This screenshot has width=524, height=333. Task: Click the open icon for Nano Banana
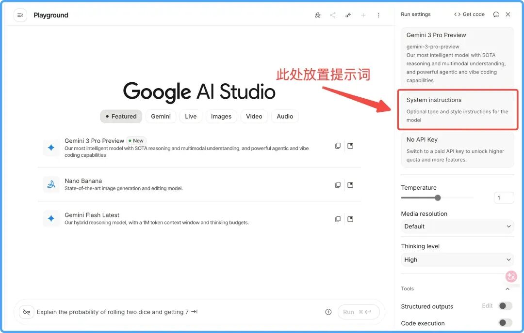click(x=350, y=185)
